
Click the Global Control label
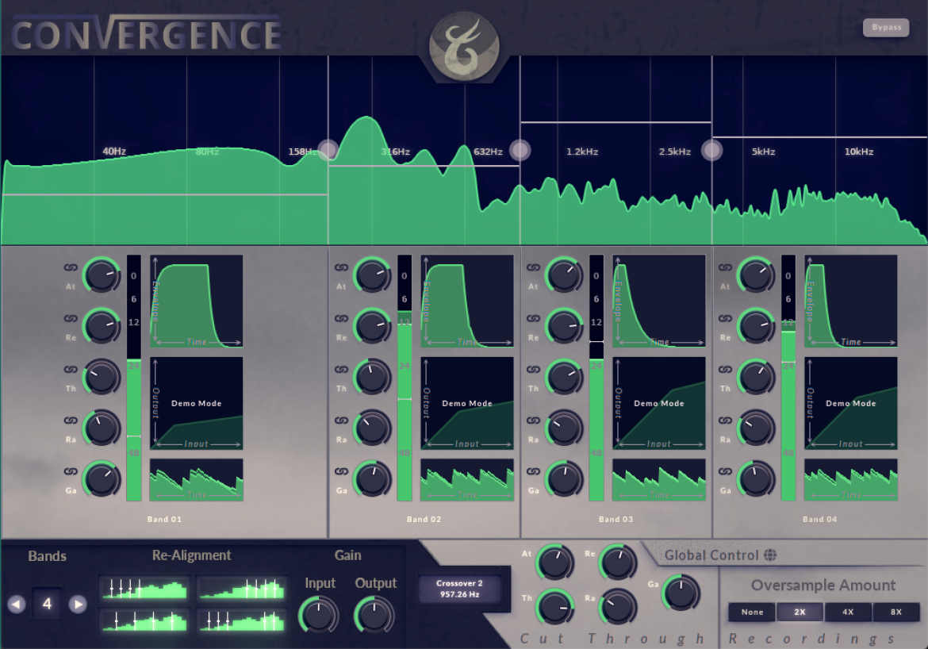711,555
